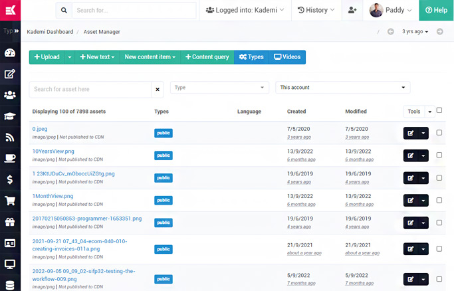Check the 1 23KtUDuCv_mOboccUiZGtg.png row

(439, 177)
